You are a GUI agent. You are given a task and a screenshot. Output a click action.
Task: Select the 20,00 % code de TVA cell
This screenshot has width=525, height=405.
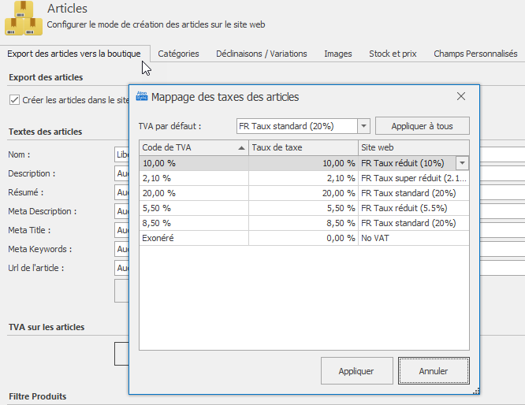pyautogui.click(x=194, y=193)
